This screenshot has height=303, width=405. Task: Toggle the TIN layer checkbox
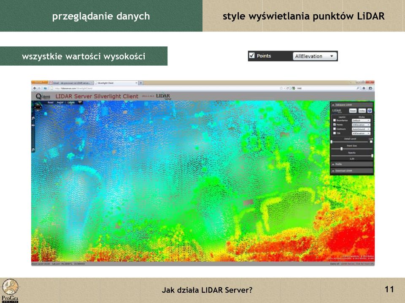coord(335,133)
